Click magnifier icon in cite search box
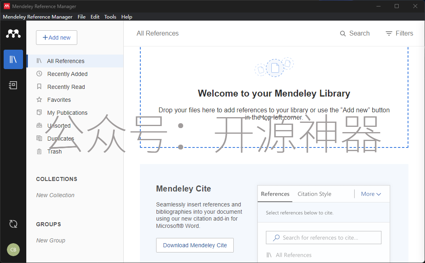This screenshot has width=425, height=263. 276,238
